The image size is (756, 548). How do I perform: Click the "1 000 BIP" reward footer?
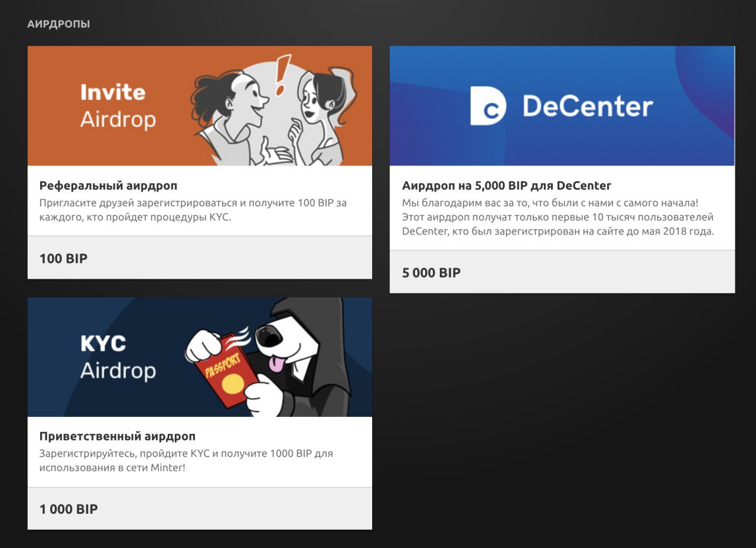click(x=200, y=508)
